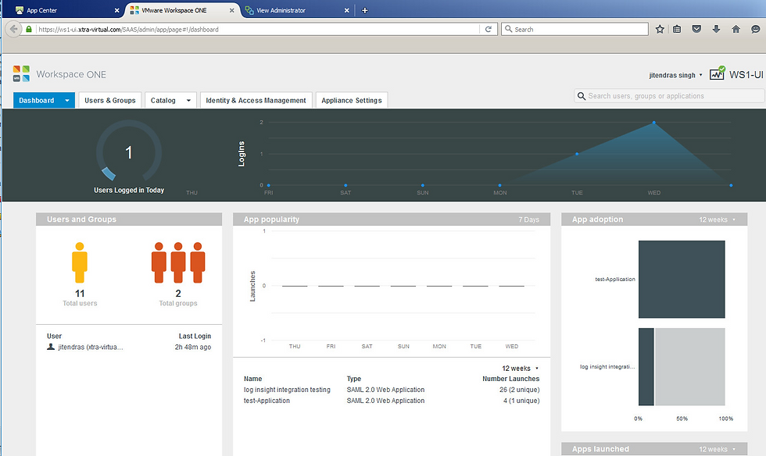This screenshot has width=766, height=456.
Task: Click the Users Logged in Today gauge
Action: [129, 152]
